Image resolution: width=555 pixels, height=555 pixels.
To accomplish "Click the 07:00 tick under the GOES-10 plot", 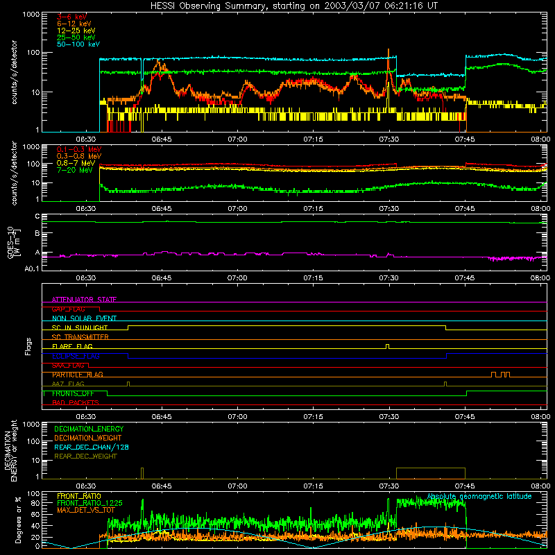I will 237,278.
